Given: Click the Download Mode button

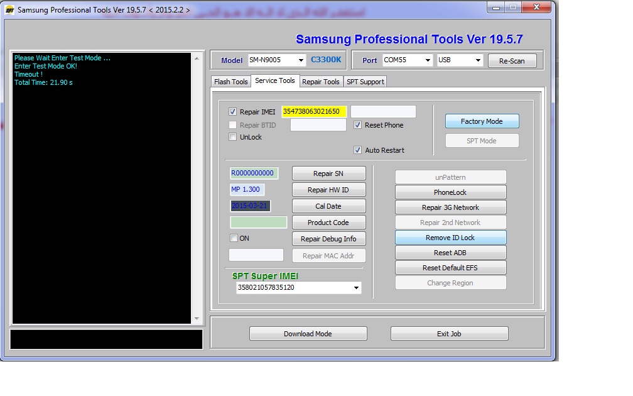Looking at the screenshot, I should [x=308, y=334].
